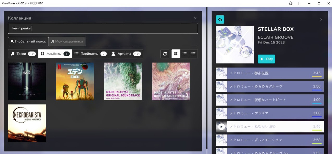The image size is (332, 154).
Task: Click the 0 count badge beside Плейлисты
Action: (x=103, y=54)
